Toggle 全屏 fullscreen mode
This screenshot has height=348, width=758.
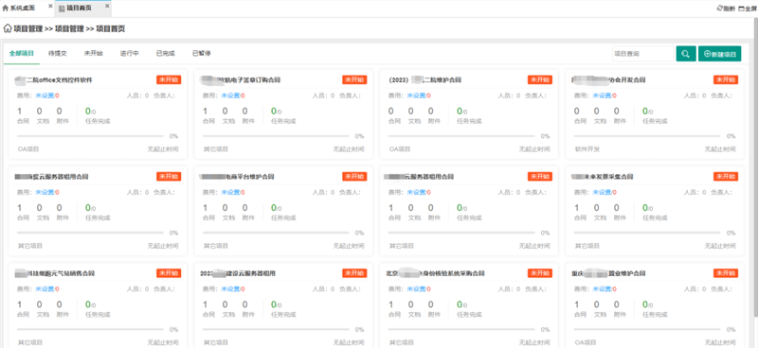(x=748, y=9)
